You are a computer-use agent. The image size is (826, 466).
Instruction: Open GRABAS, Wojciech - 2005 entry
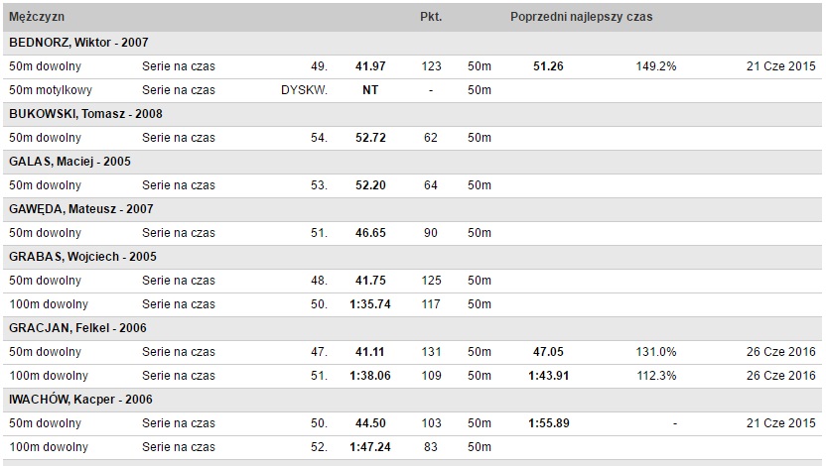82,257
